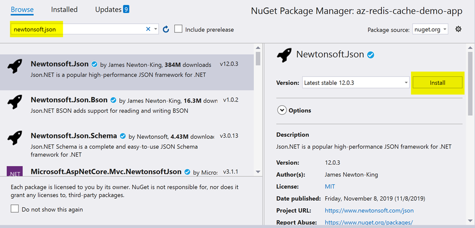Click the author name James Newton-King in details

pyautogui.click(x=351, y=174)
